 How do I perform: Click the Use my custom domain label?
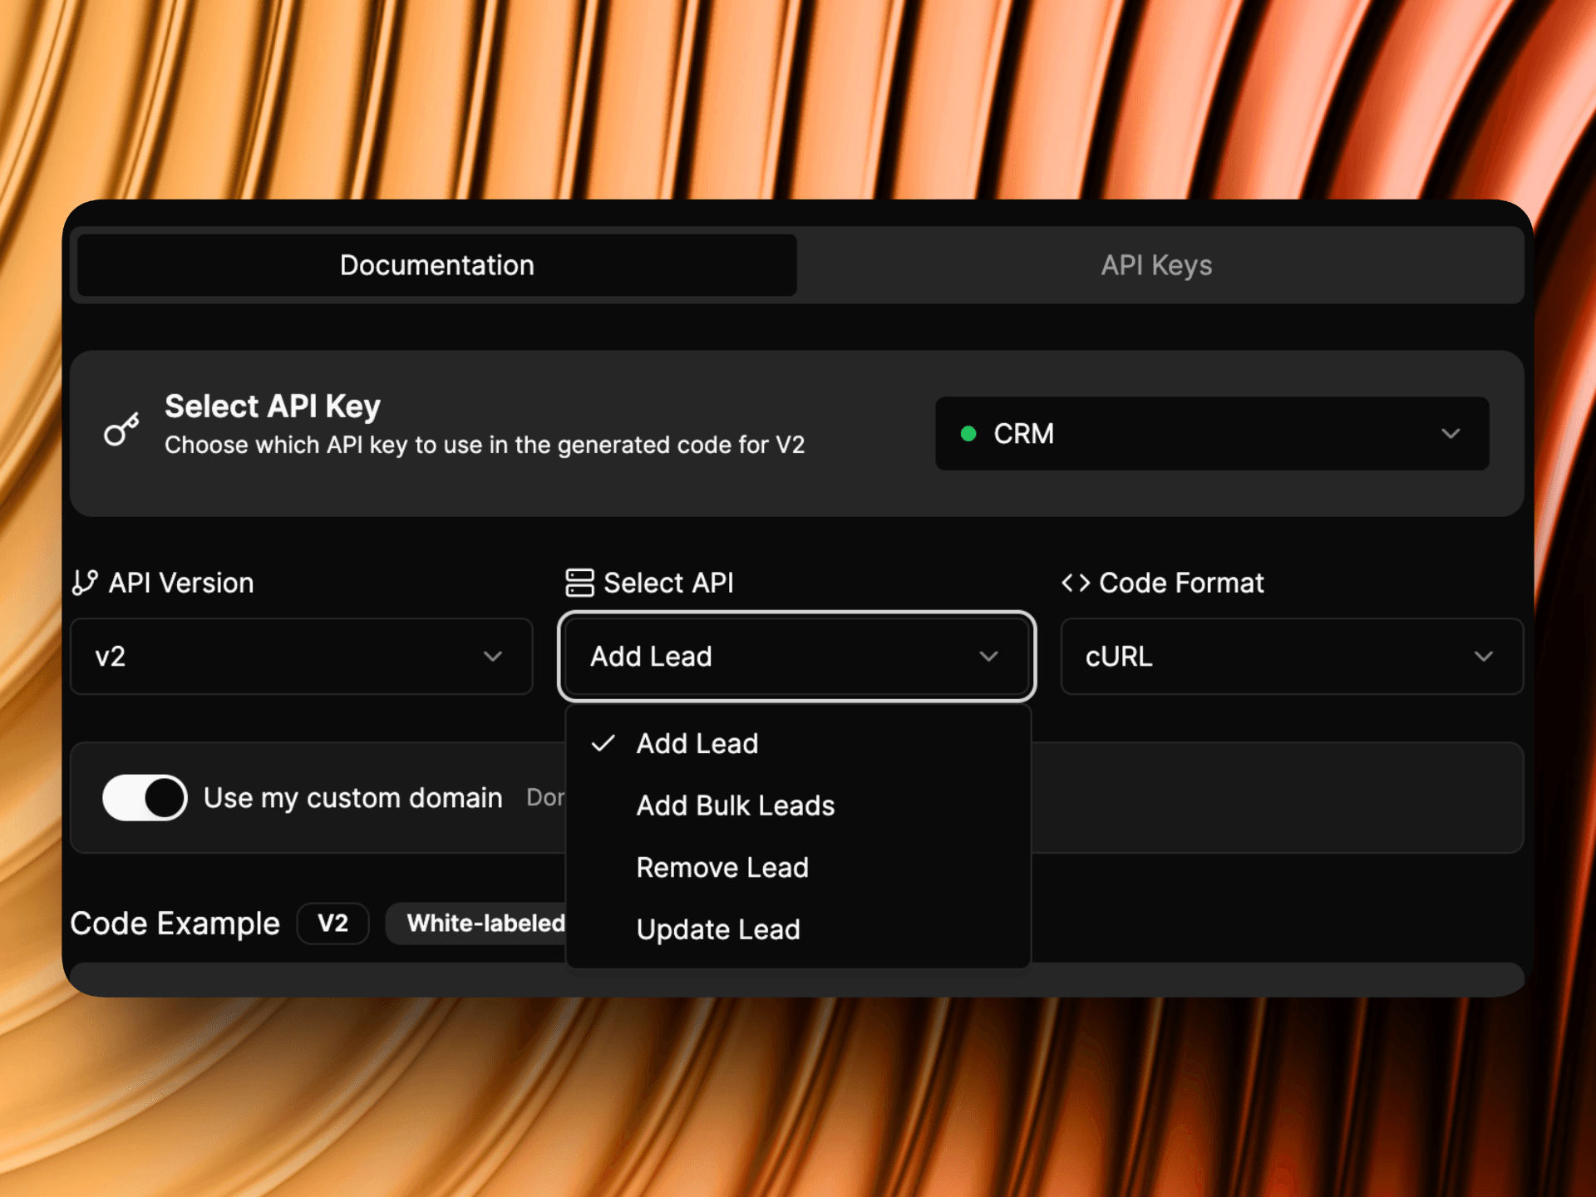pos(352,798)
